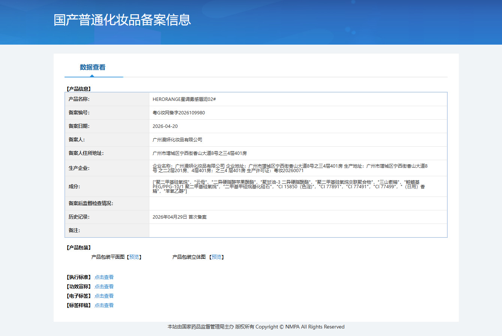
Task: Click the 【标签样稿】 label
Action: point(79,306)
